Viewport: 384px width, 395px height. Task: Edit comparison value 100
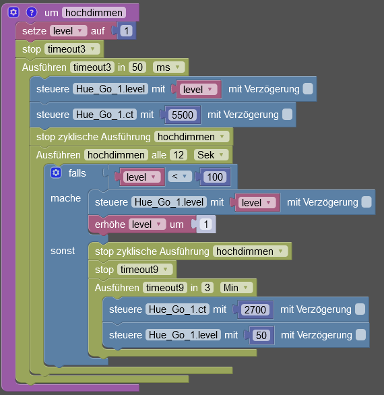click(215, 177)
